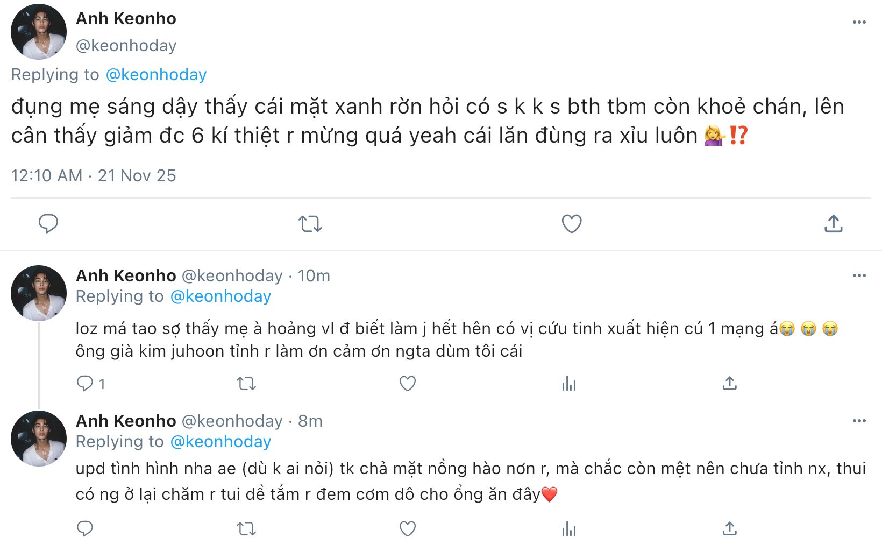The width and height of the screenshot is (882, 544).
Task: Open the profile picture on the 8m reply
Action: [39, 439]
